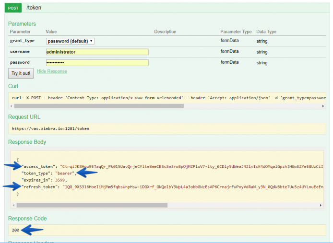Click the Curl section heading
The width and height of the screenshot is (333, 243).
click(x=13, y=86)
